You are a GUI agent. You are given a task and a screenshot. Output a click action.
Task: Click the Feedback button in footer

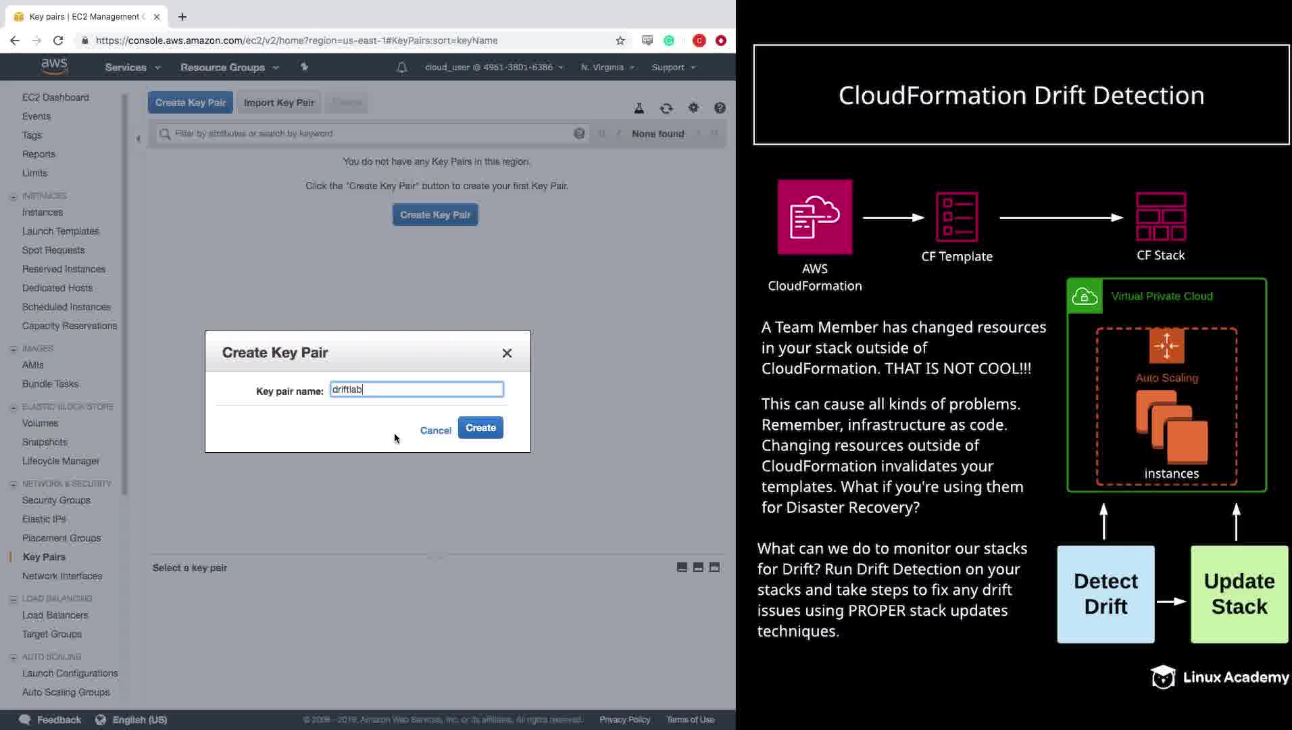pyautogui.click(x=50, y=720)
